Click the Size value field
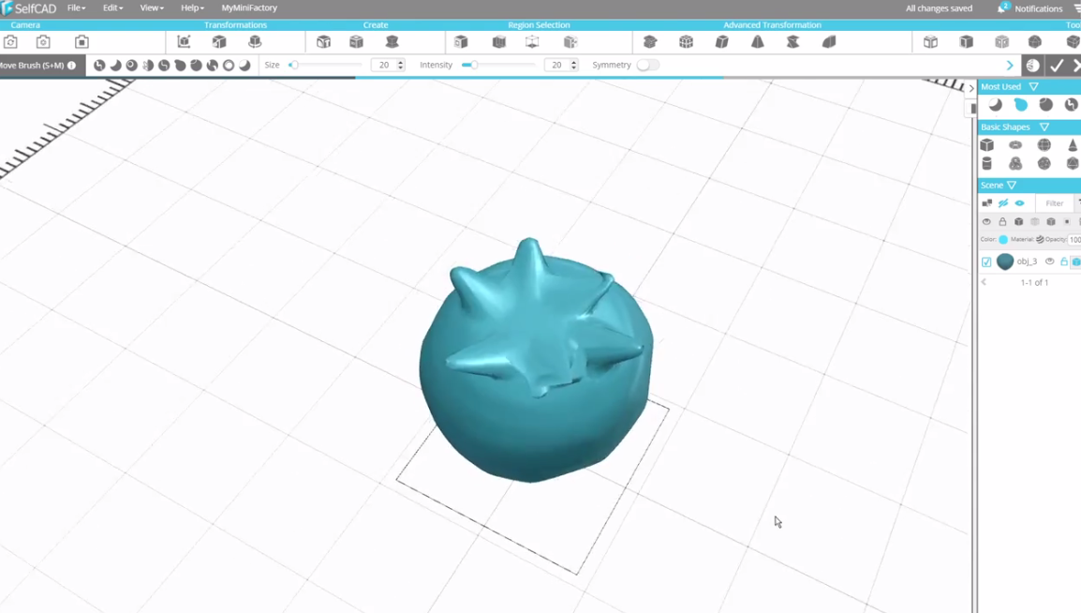This screenshot has height=613, width=1081. pos(383,65)
